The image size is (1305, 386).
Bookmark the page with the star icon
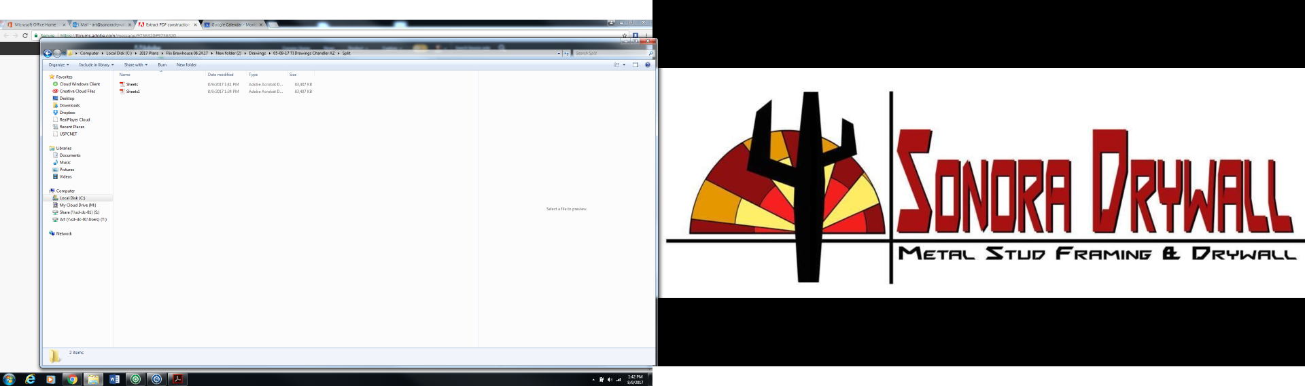coord(625,35)
